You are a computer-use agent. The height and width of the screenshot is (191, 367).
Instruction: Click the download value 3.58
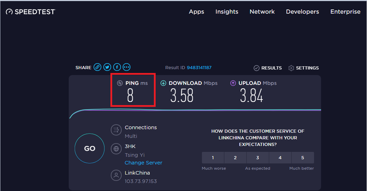click(x=182, y=96)
